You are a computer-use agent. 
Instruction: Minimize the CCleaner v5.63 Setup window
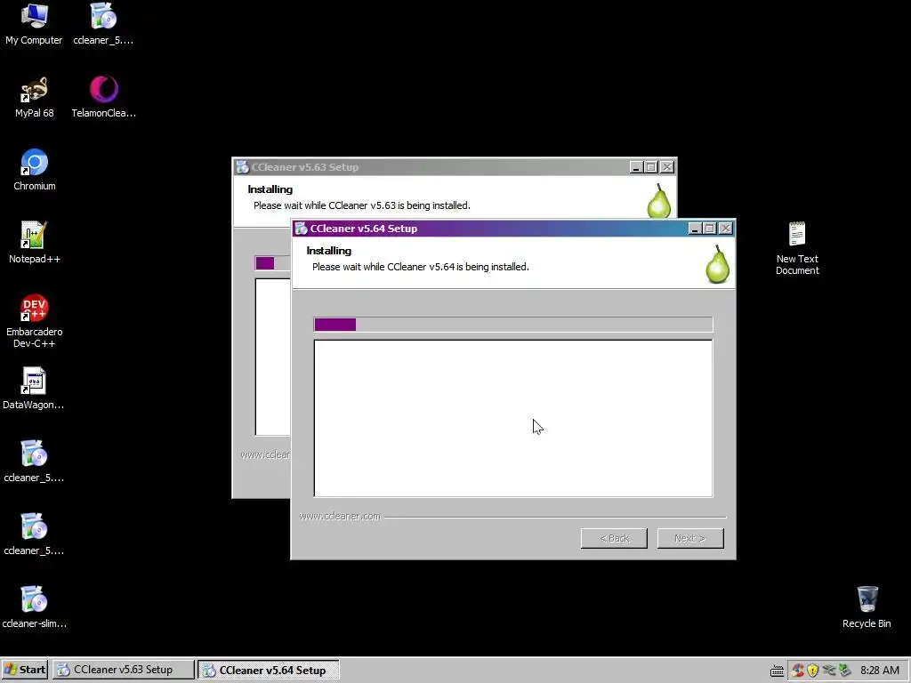[636, 167]
